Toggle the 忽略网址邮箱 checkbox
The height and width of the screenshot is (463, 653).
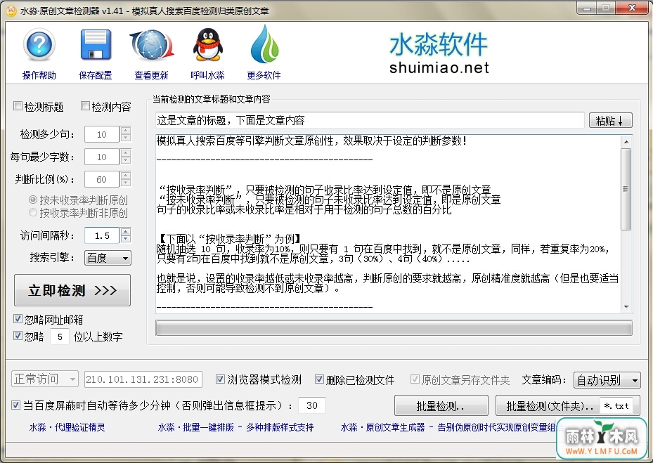coord(18,319)
